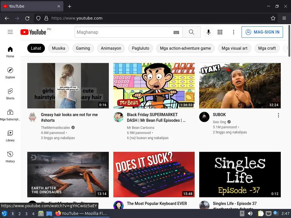Click the taskbar volume speaker icon
The height and width of the screenshot is (218, 291).
pos(250,213)
